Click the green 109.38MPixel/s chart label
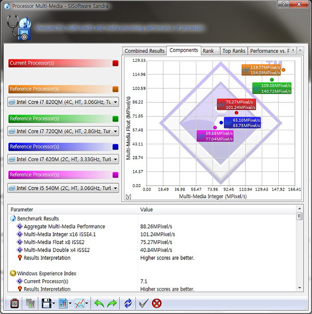The image size is (312, 314). pyautogui.click(x=272, y=88)
